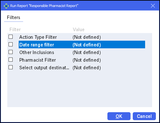Tick the Date range filter checkbox
The height and width of the screenshot is (123, 160).
pyautogui.click(x=11, y=44)
